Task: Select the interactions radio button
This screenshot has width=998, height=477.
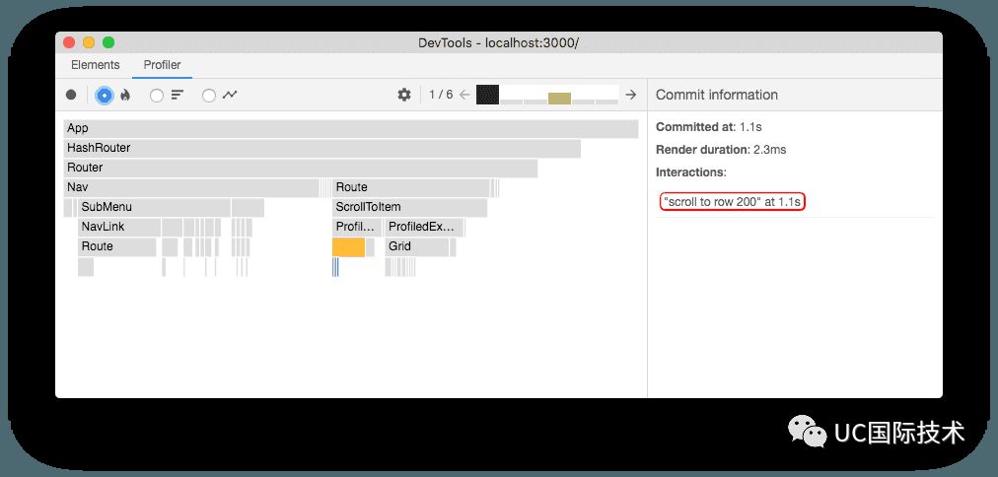Action: 209,96
